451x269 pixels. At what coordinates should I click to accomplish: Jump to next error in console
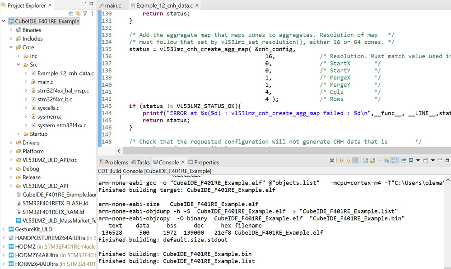[341, 160]
